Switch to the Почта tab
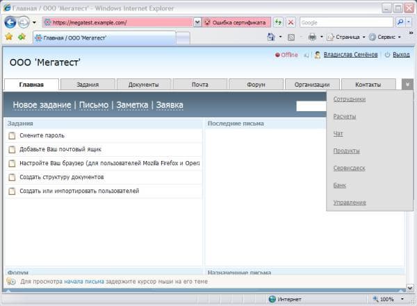417x306 pixels. tap(200, 85)
